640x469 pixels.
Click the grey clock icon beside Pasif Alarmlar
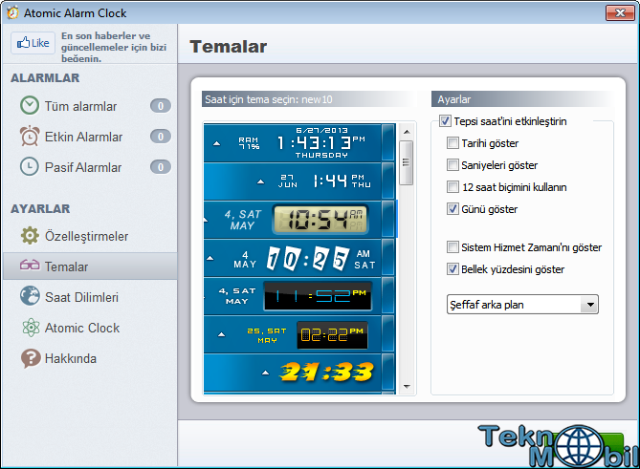pyautogui.click(x=30, y=167)
